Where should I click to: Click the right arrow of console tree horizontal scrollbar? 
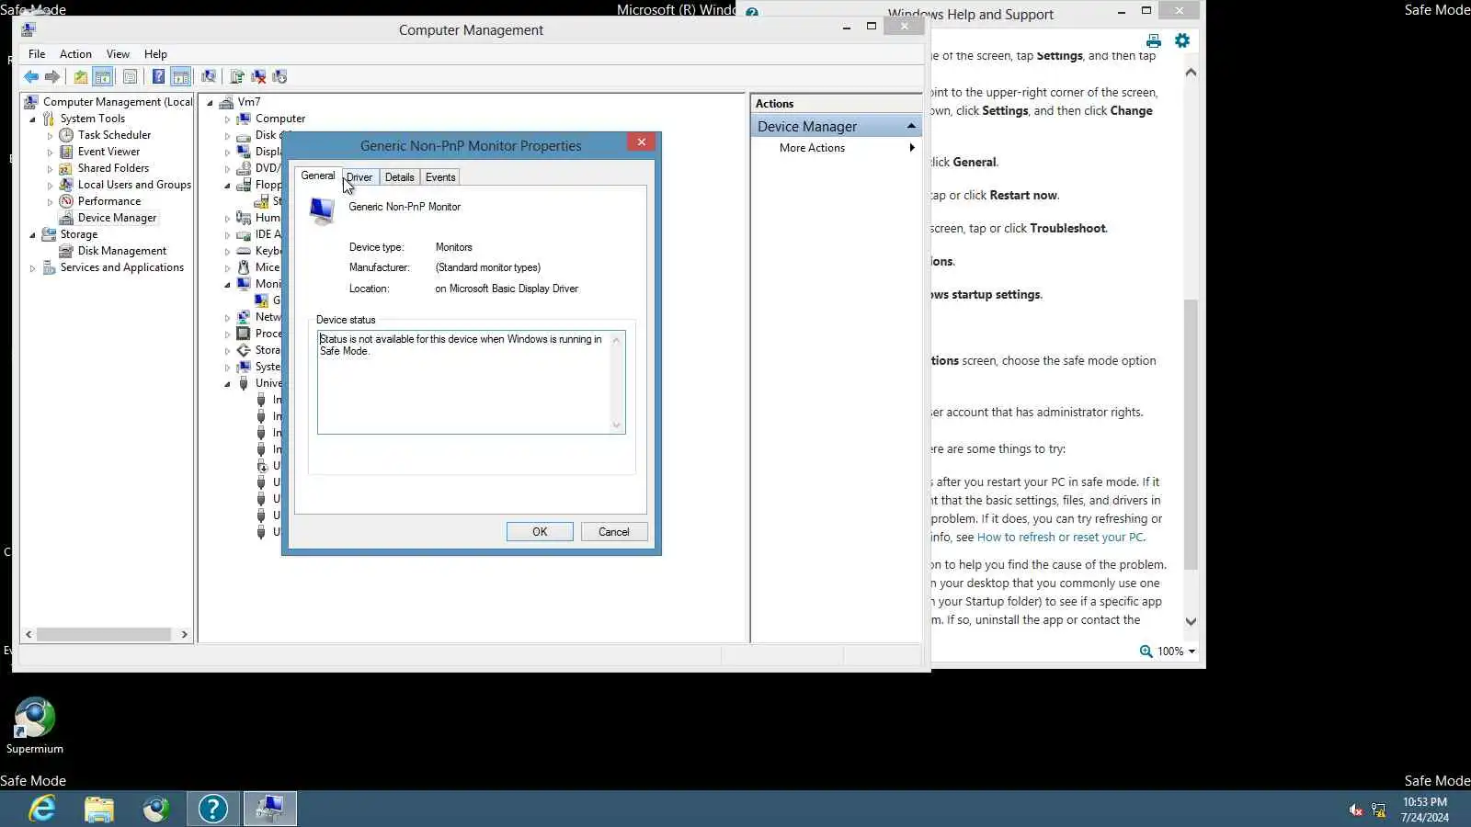(x=184, y=635)
